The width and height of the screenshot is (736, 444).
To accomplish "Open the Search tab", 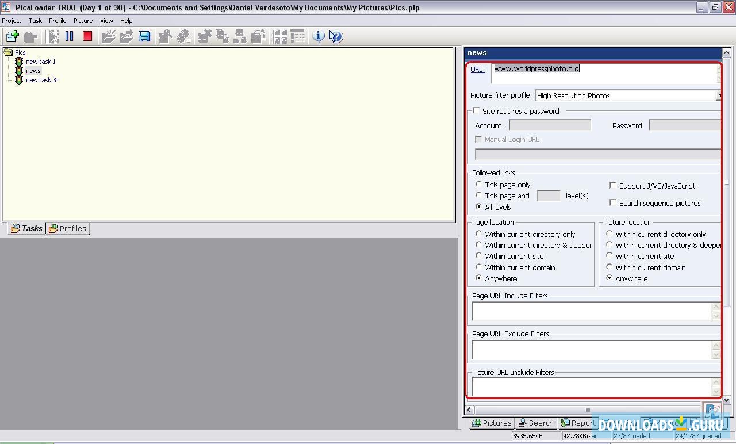I will pyautogui.click(x=536, y=423).
